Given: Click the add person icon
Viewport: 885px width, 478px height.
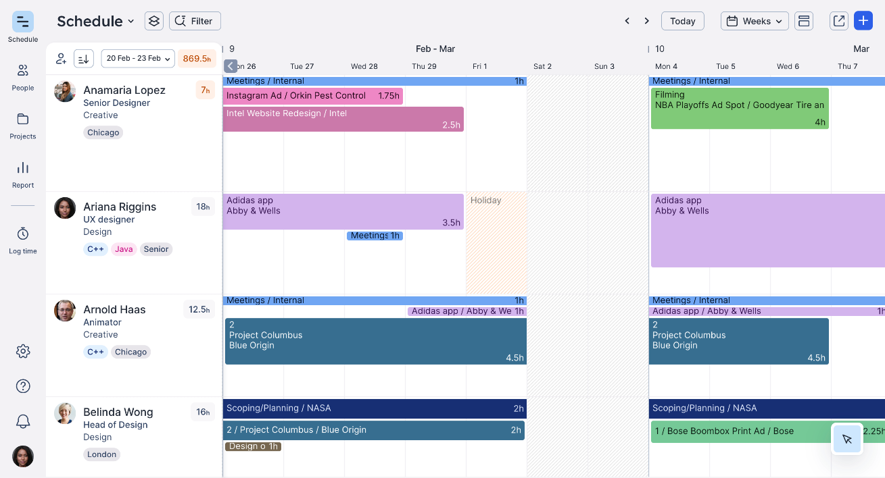Looking at the screenshot, I should (x=61, y=59).
